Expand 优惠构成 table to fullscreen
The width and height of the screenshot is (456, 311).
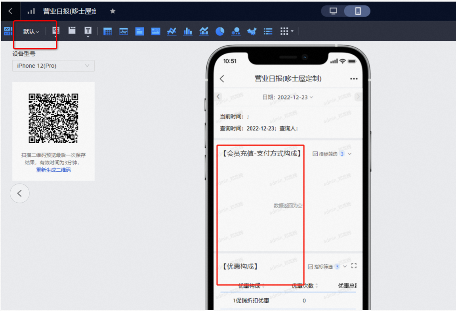(354, 266)
